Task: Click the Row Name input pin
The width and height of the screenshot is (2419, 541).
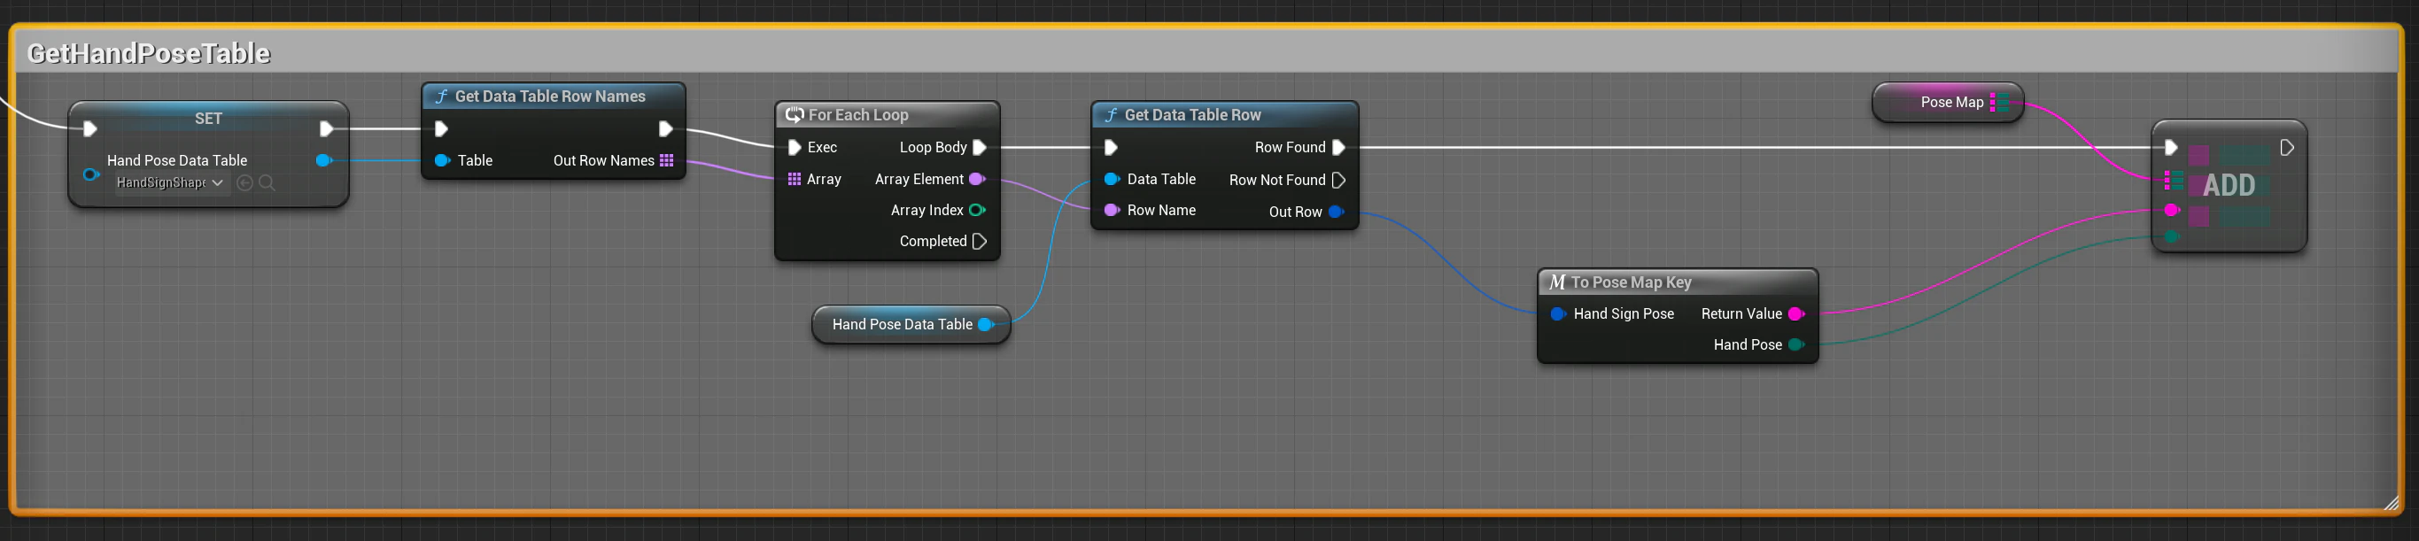Action: [1112, 211]
